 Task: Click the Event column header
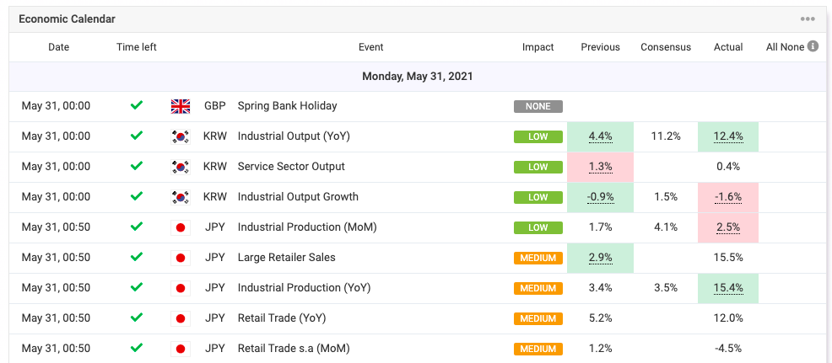(371, 47)
